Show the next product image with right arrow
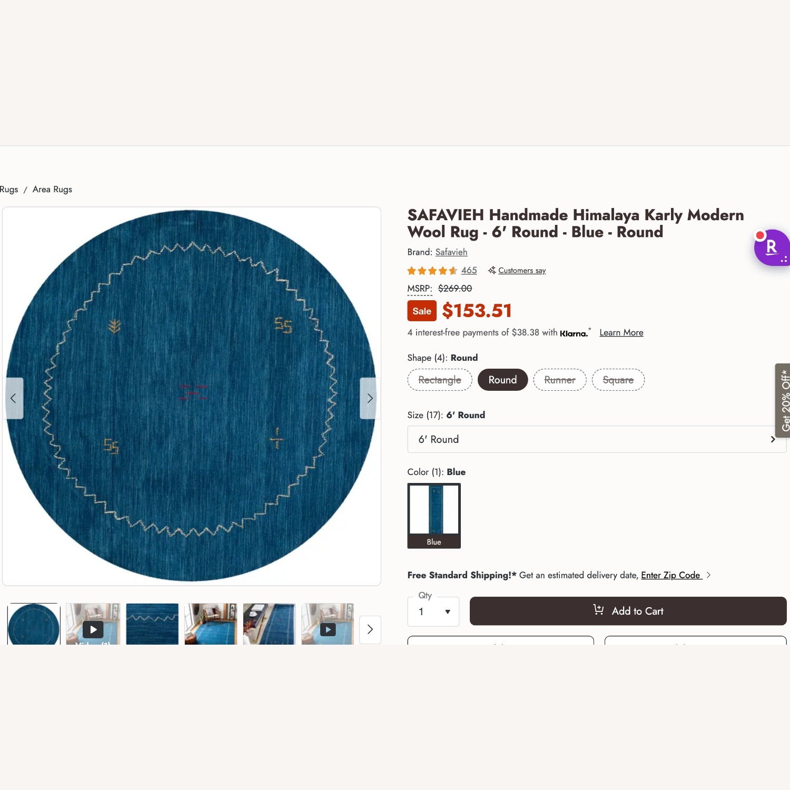Image resolution: width=790 pixels, height=790 pixels. [370, 398]
